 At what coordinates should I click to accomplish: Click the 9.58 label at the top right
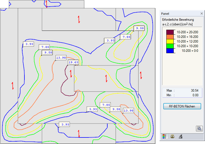[x=139, y=28]
